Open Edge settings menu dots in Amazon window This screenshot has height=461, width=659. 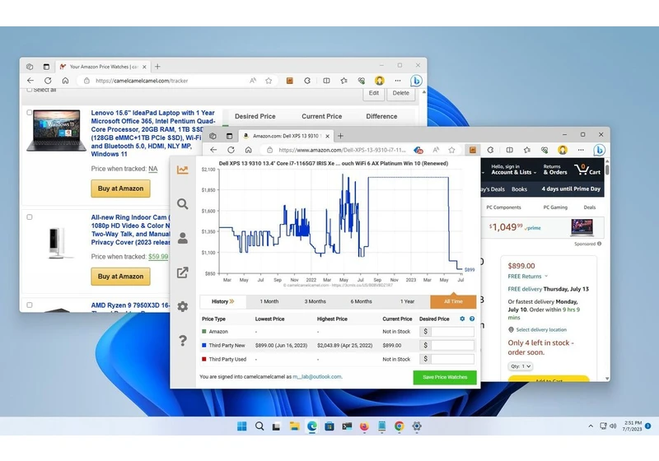pos(581,150)
